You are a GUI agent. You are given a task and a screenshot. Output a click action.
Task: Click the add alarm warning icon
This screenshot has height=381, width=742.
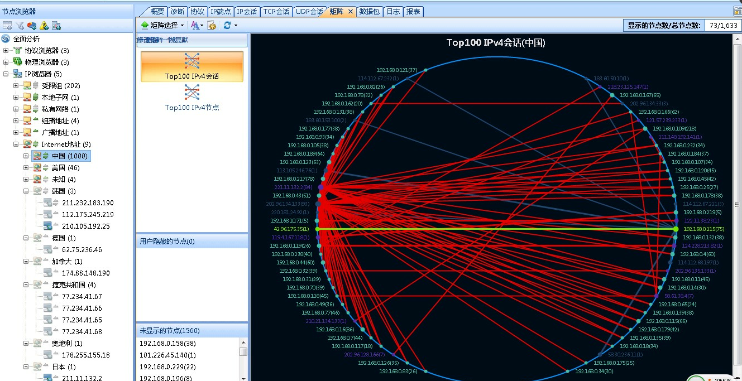click(x=44, y=26)
